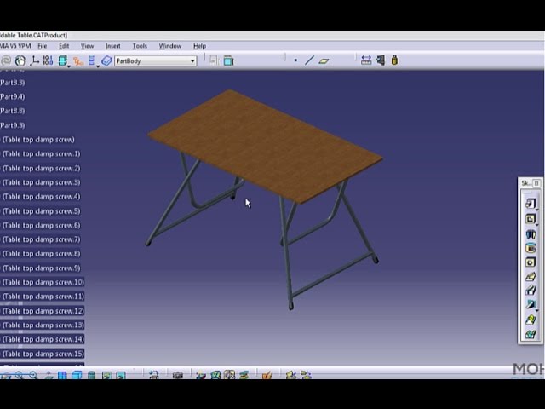545x409 pixels.
Task: Select the Multi-sections Solid icon
Action: click(531, 320)
